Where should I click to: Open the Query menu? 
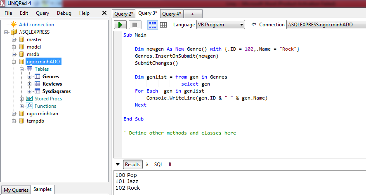43,13
